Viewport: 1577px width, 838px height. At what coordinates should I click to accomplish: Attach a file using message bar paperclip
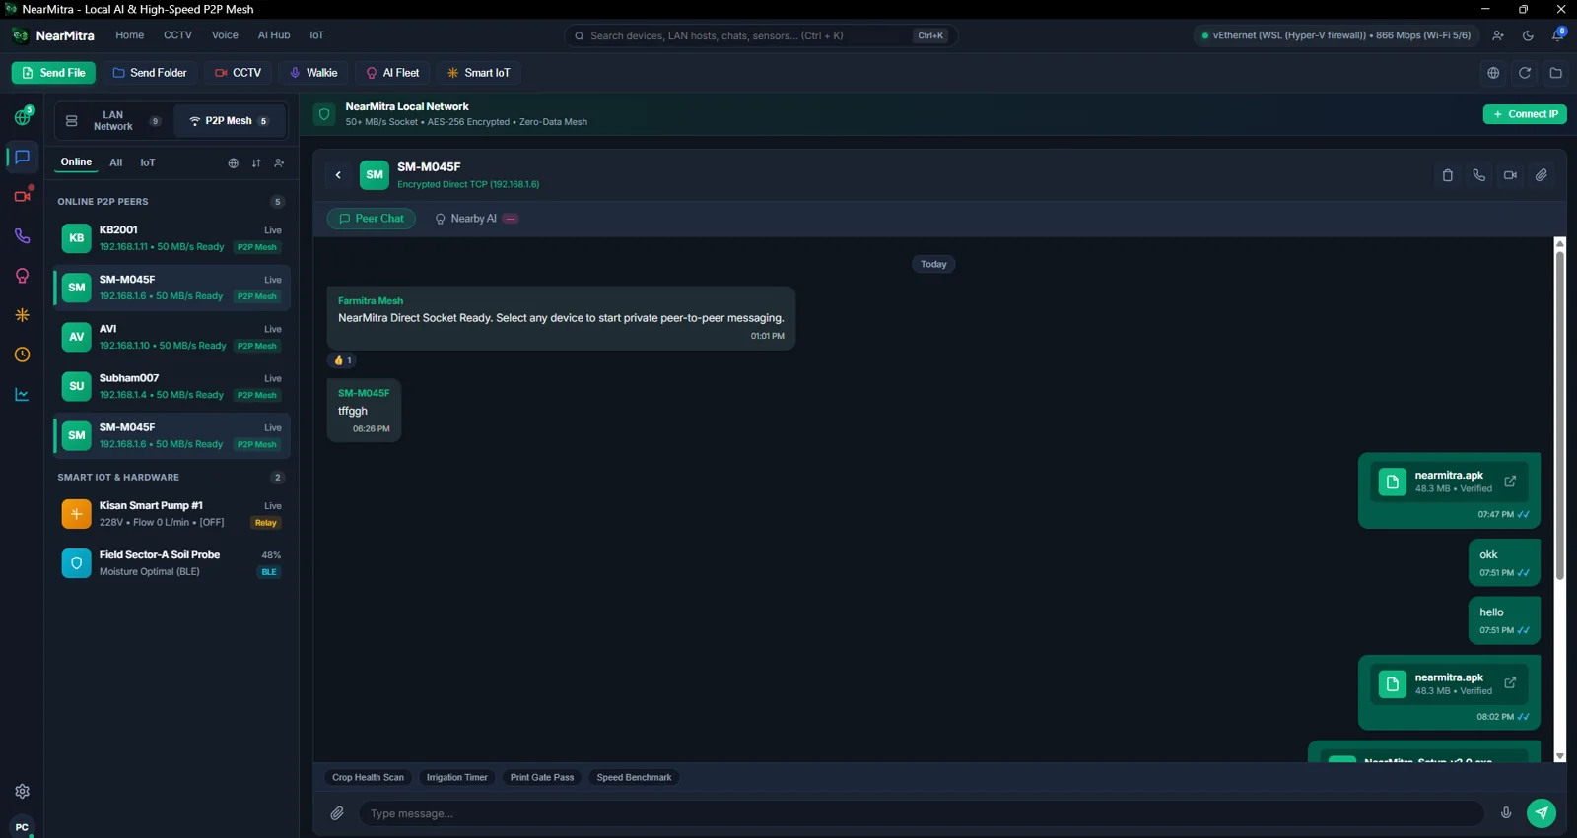[x=337, y=813]
